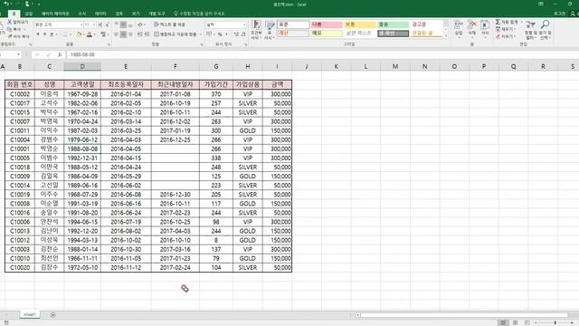
Task: Toggle Italic formatting
Action: (x=44, y=34)
